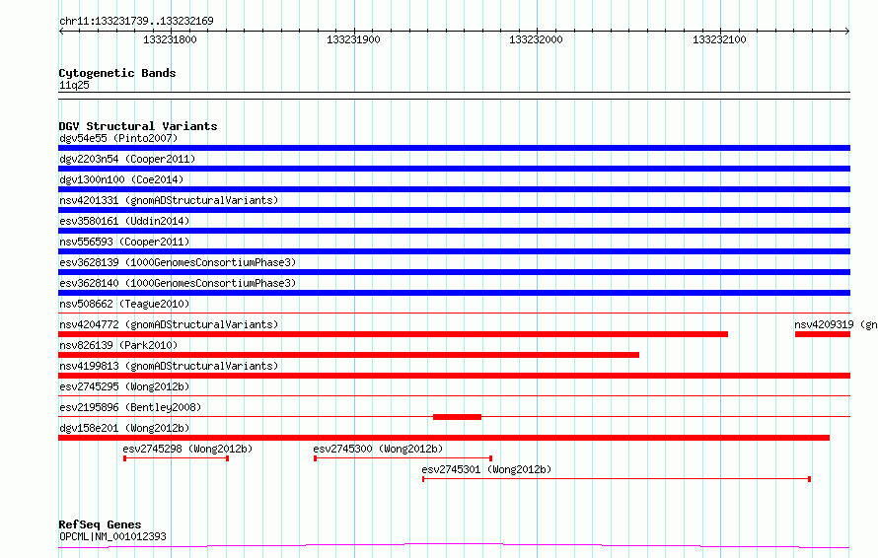This screenshot has width=878, height=558.
Task: Open esv3628140 (1000GenomesConsortiumPhase3) label
Action: (178, 283)
